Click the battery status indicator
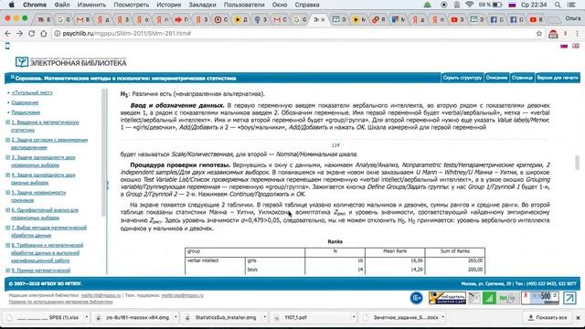Screen dimensions: 585x329 point(491,5)
